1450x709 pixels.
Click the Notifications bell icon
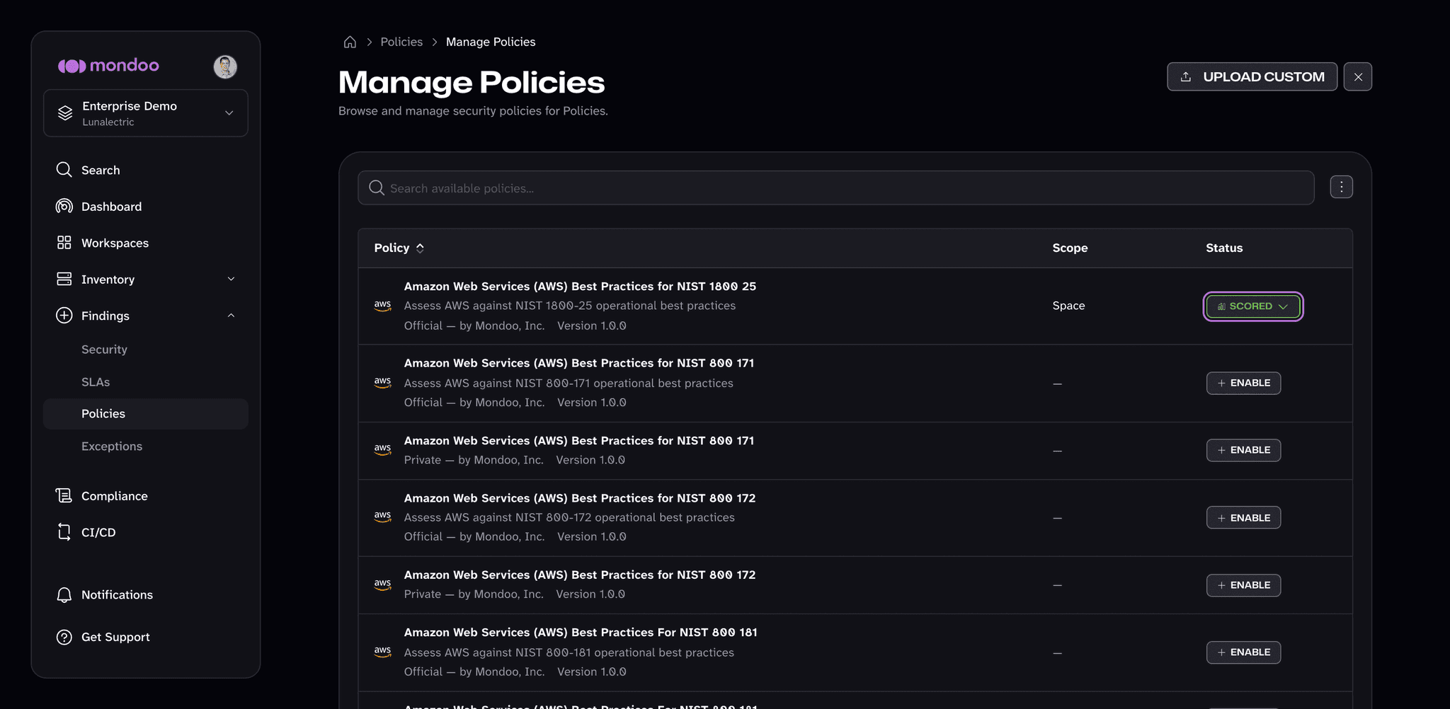(x=64, y=594)
